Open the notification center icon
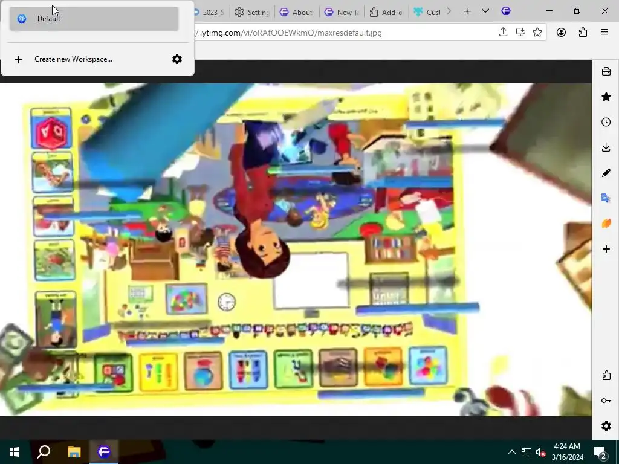 point(600,452)
